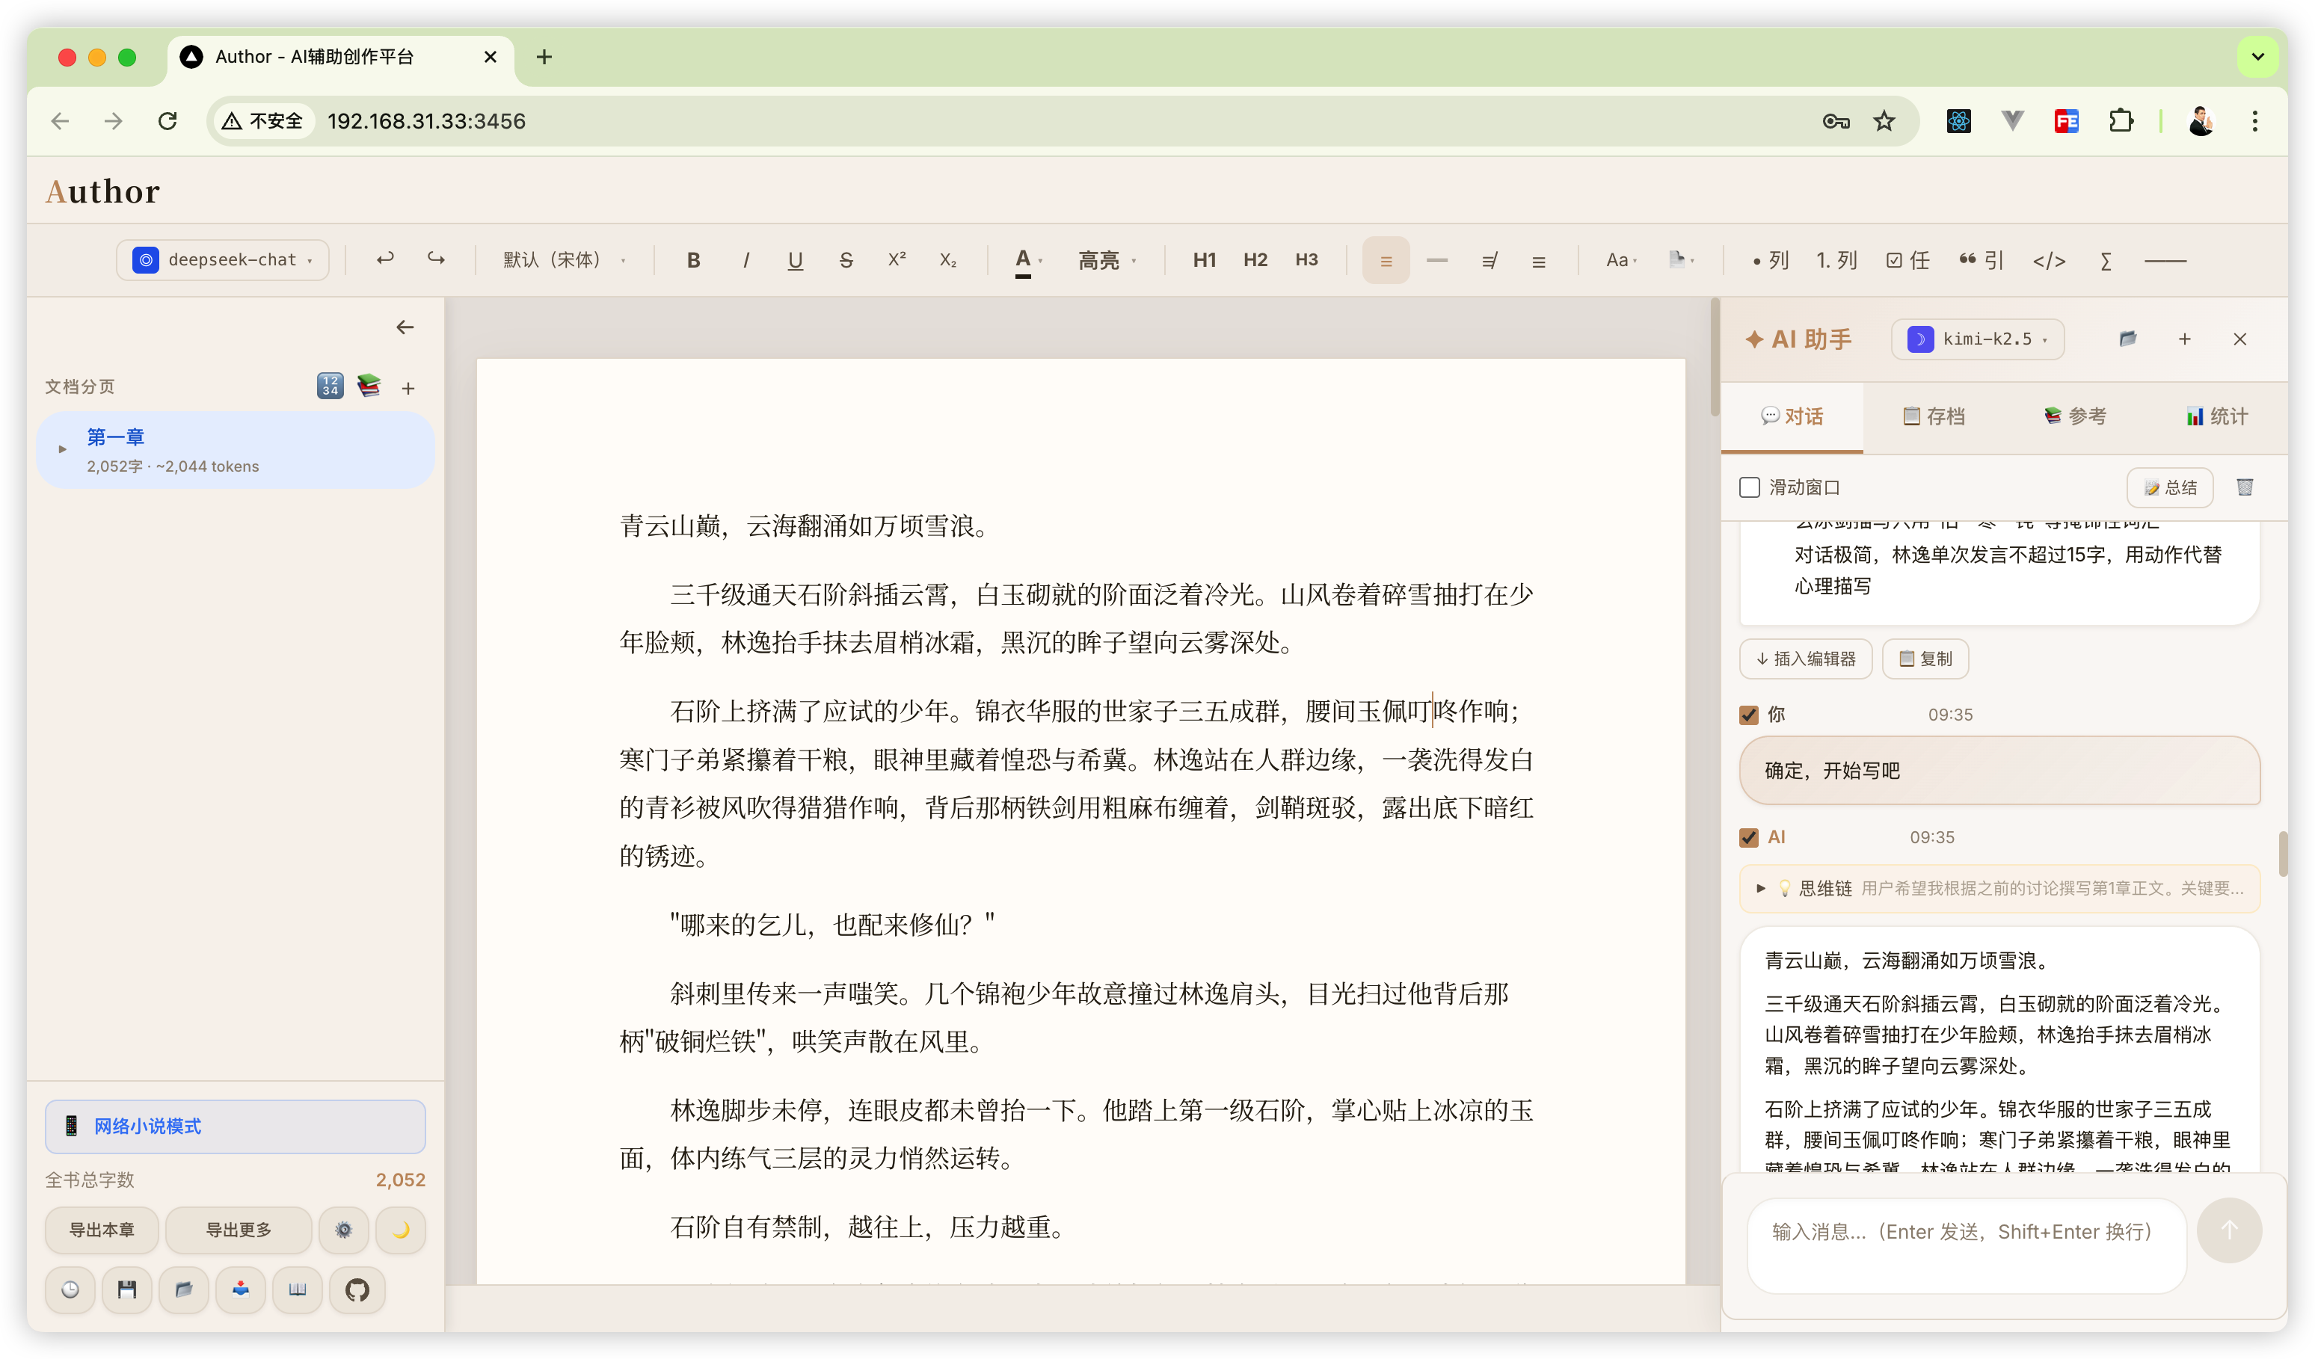Delete chat history trash icon
The width and height of the screenshot is (2315, 1359).
point(2244,487)
